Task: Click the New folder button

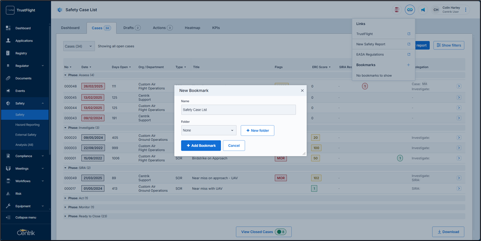Action: (x=257, y=130)
